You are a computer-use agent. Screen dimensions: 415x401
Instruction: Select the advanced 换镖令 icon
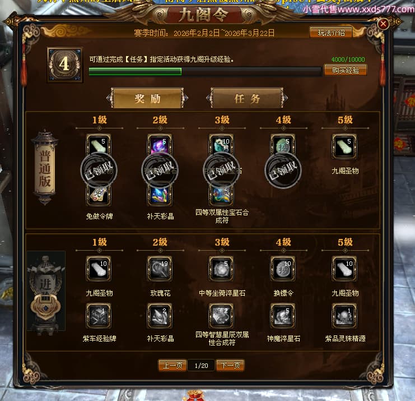tap(283, 269)
